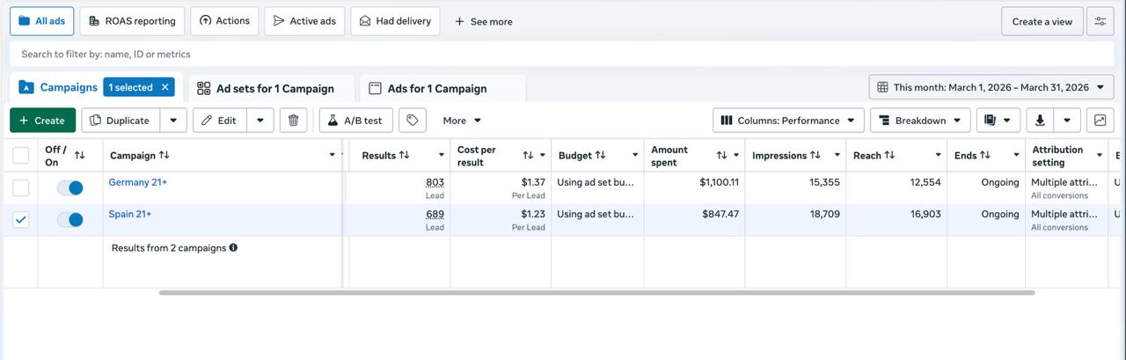Expand the Duplicate dropdown arrow

click(173, 121)
